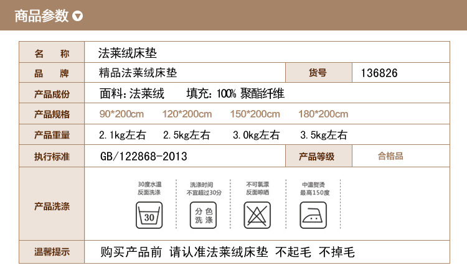Click the item number 136826
The image size is (467, 273).
coord(379,73)
